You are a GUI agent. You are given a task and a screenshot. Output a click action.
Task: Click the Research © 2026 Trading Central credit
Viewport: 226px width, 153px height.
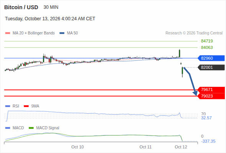(x=194, y=33)
